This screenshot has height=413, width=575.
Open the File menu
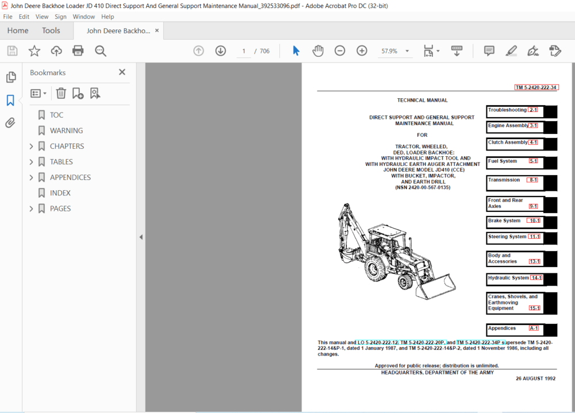point(7,17)
